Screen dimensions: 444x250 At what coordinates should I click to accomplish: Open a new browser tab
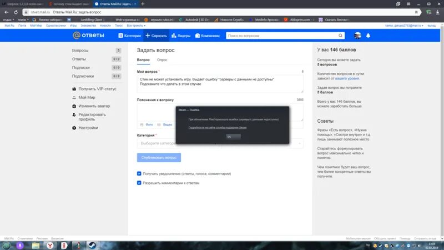pos(143,4)
